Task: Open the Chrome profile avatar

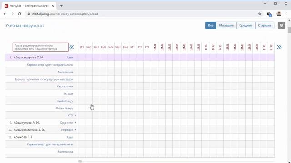Action: pos(279,14)
